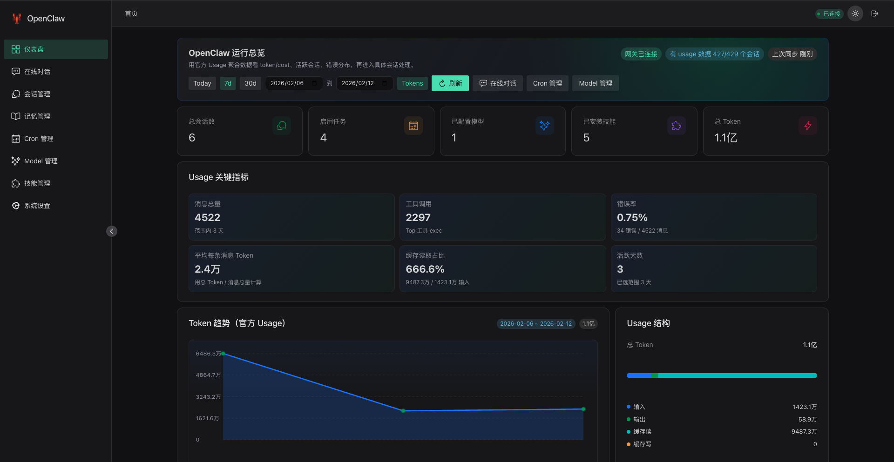894x462 pixels.
Task: Open the end date picker calendar icon
Action: [385, 83]
